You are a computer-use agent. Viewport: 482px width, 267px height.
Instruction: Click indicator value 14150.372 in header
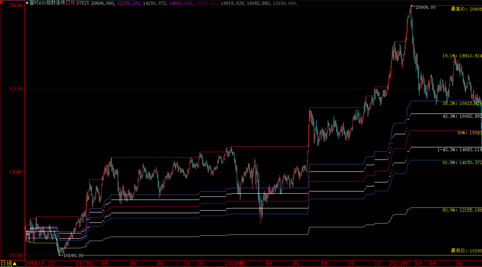point(154,3)
